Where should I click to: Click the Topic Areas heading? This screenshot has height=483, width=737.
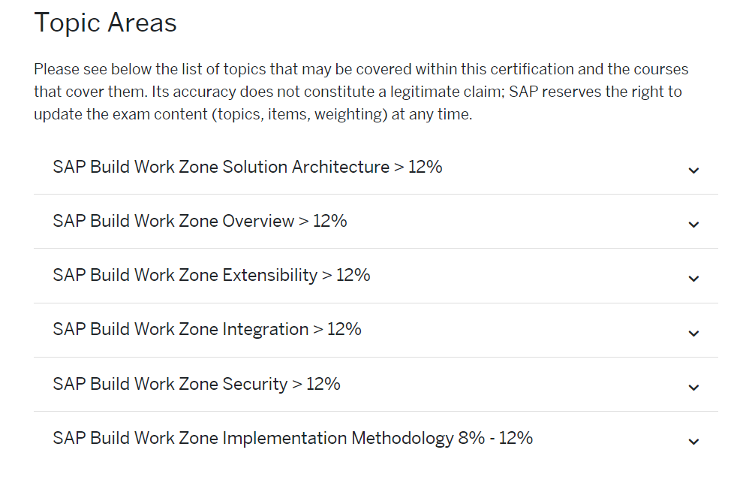[x=106, y=23]
